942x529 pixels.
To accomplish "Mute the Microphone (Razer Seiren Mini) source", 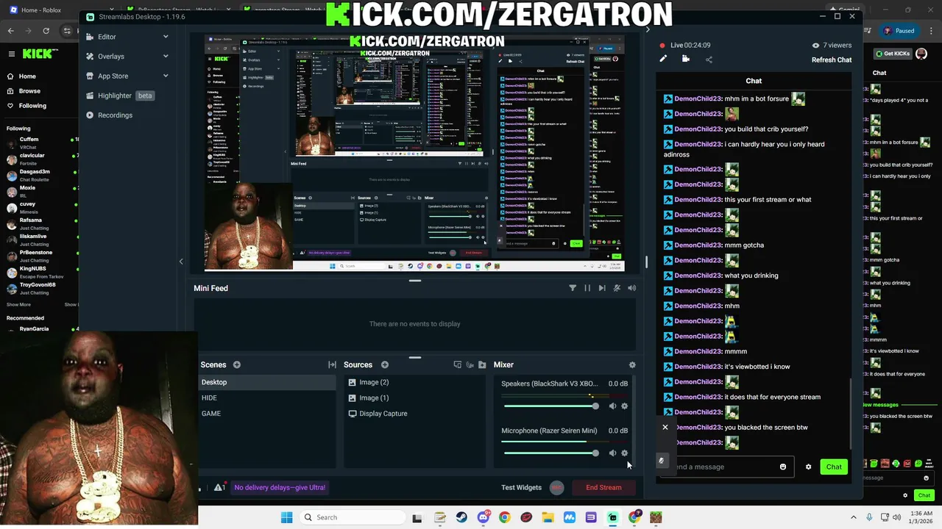I will 612,453.
